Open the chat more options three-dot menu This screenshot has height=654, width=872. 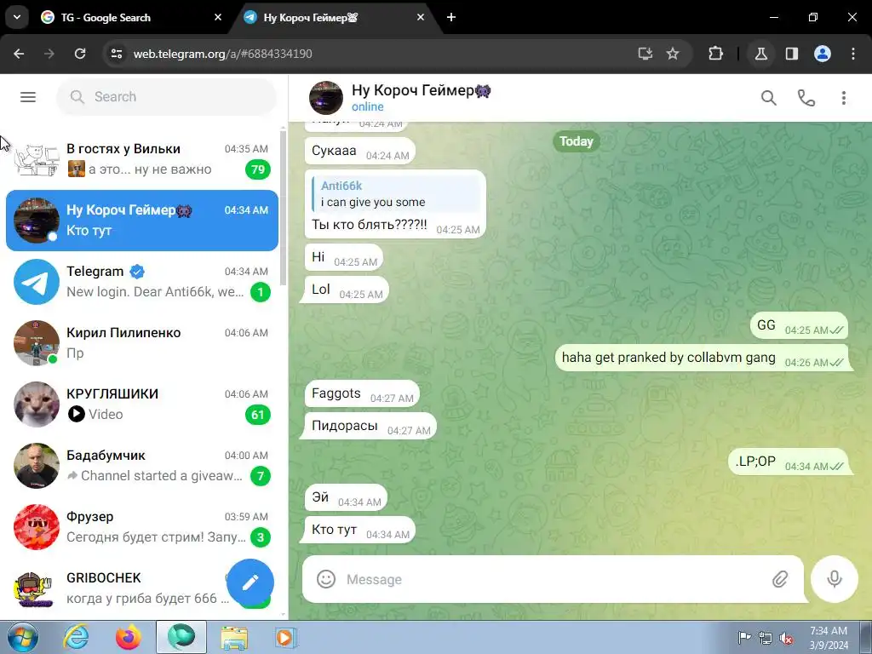[x=844, y=98]
